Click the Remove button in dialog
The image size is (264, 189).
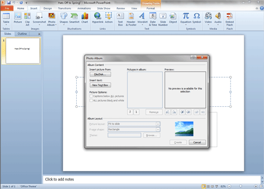pos(154,112)
